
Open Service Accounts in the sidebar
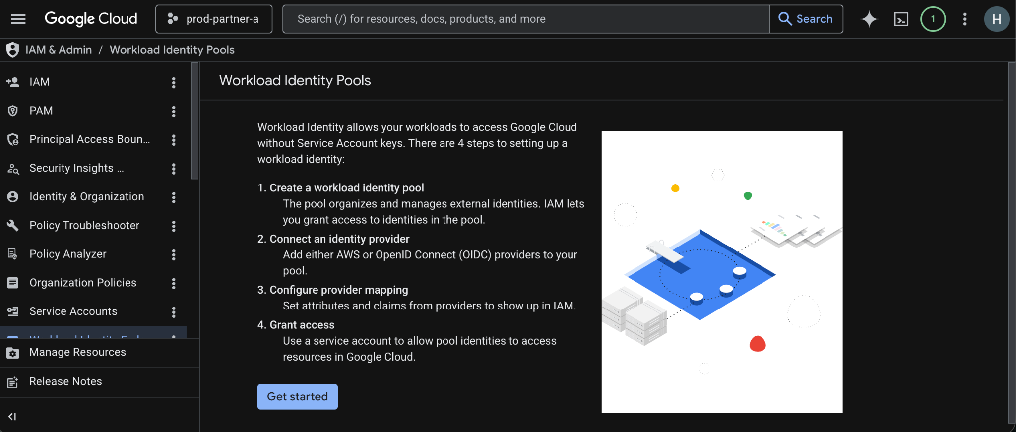93,311
